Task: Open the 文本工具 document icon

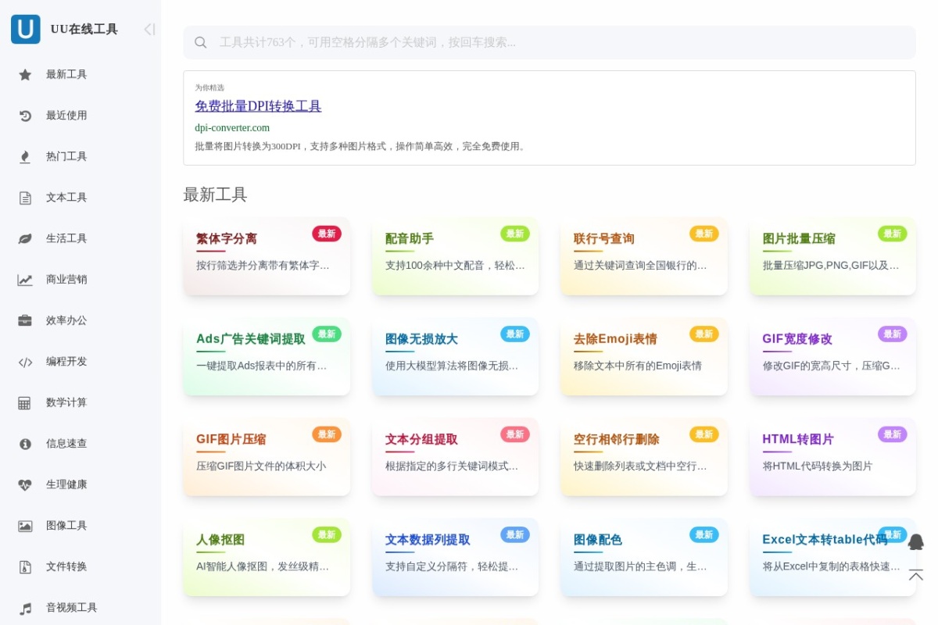Action: click(25, 197)
